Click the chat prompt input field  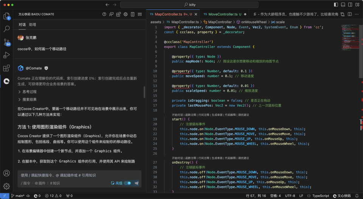(79, 175)
